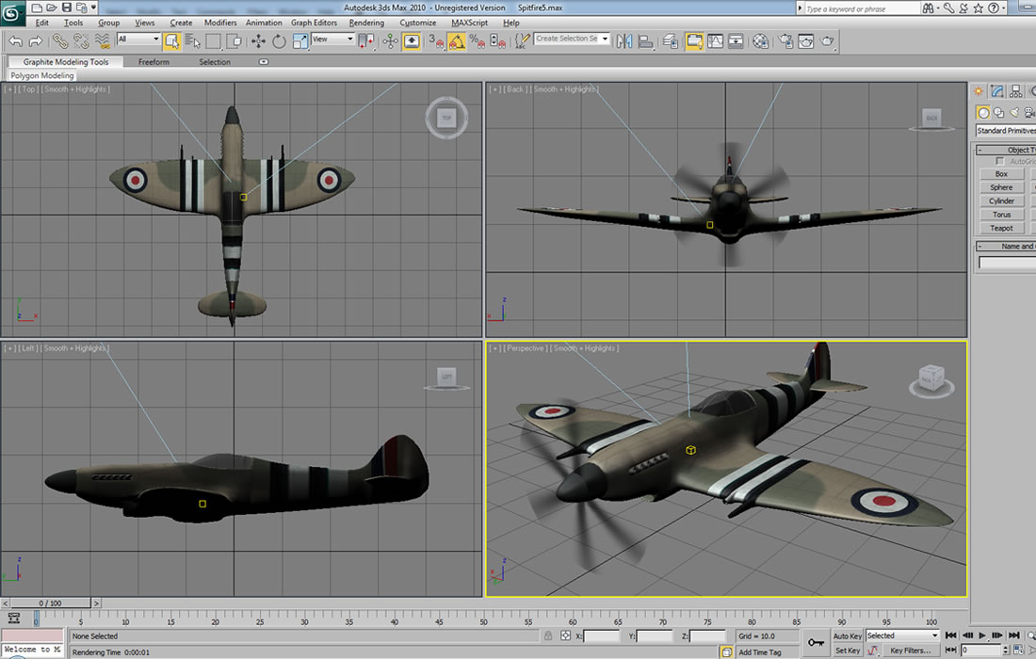Click the Undo arrow in the main toolbar
The image size is (1036, 659).
click(15, 40)
